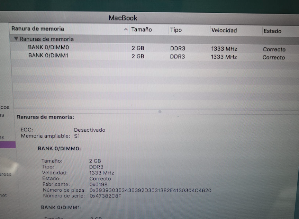
Task: Click the pane splitter handle dot
Action: (160, 112)
